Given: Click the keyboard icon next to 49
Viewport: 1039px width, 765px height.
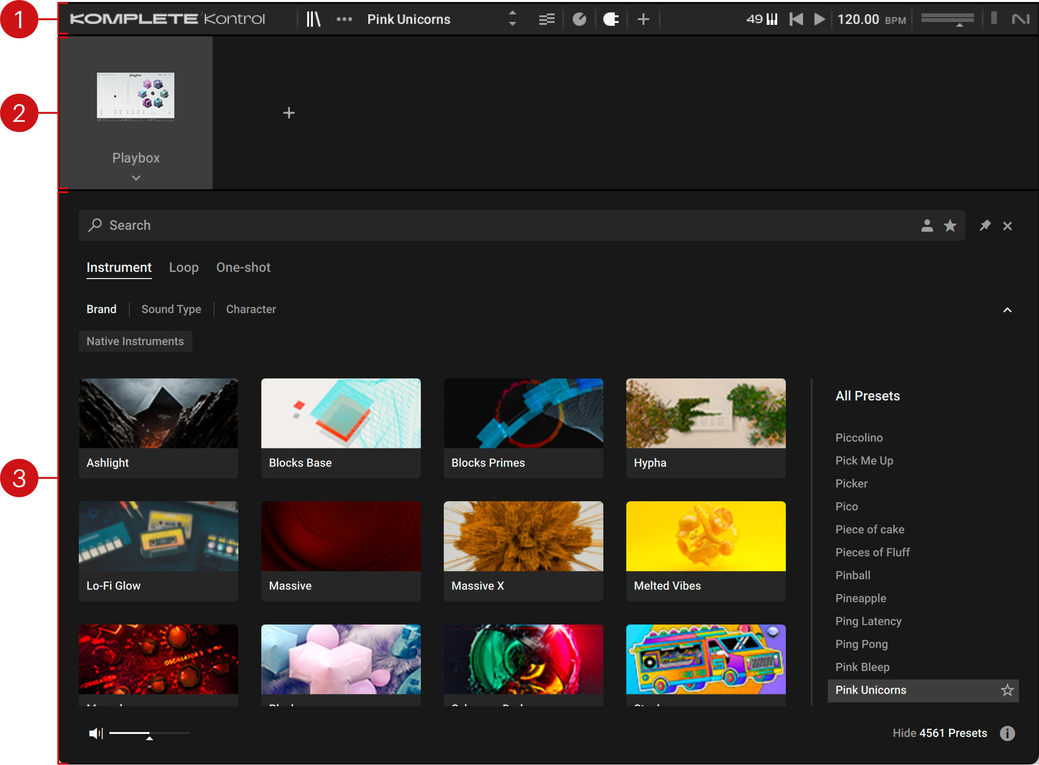Looking at the screenshot, I should [772, 19].
